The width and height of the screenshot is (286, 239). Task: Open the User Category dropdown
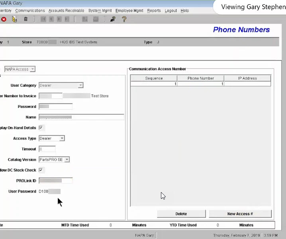(x=61, y=85)
